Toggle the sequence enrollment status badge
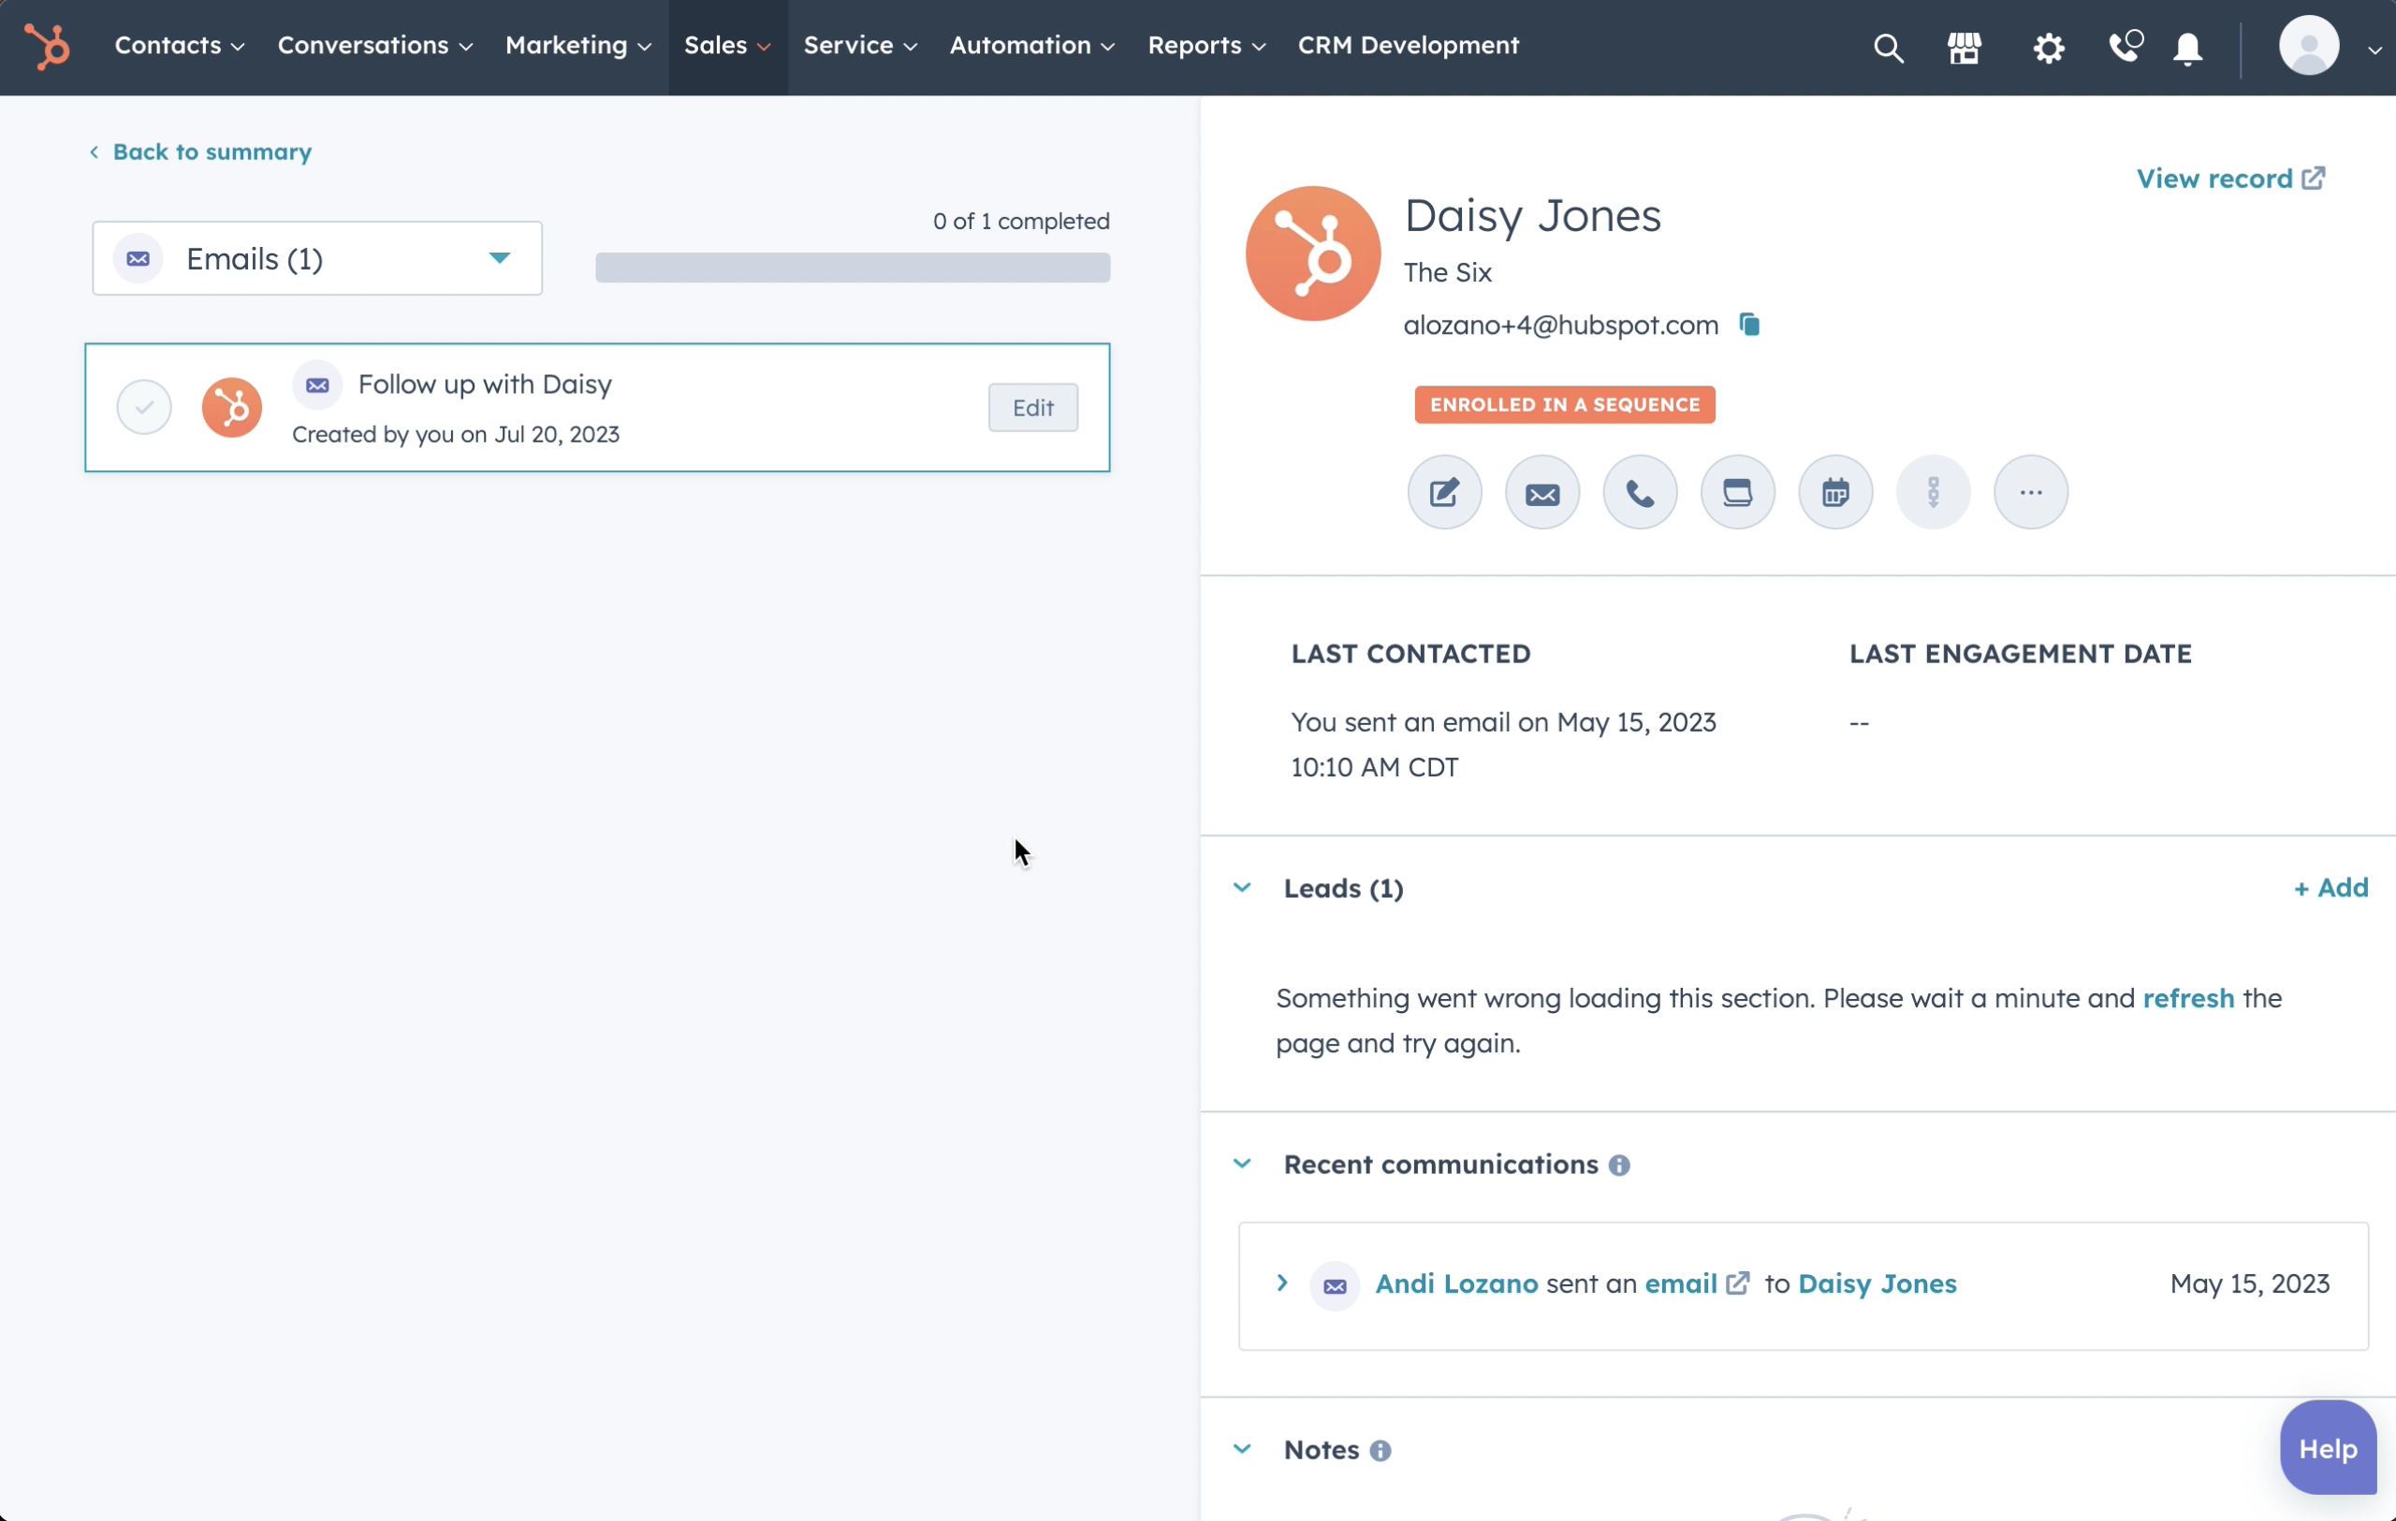Viewport: 2396px width, 1521px height. point(1563,403)
